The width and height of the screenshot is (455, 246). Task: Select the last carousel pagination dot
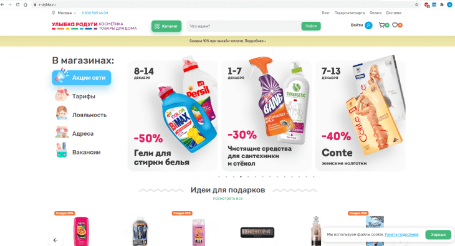(x=314, y=177)
